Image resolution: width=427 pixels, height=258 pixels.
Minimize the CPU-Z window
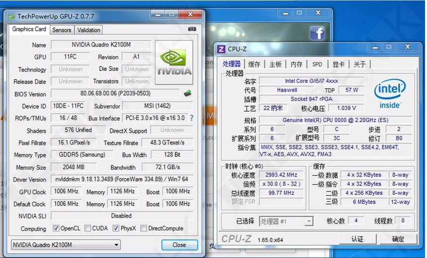point(375,47)
